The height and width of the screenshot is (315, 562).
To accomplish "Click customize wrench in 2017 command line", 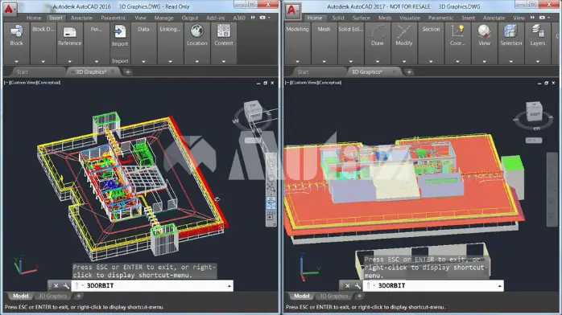I will point(357,286).
